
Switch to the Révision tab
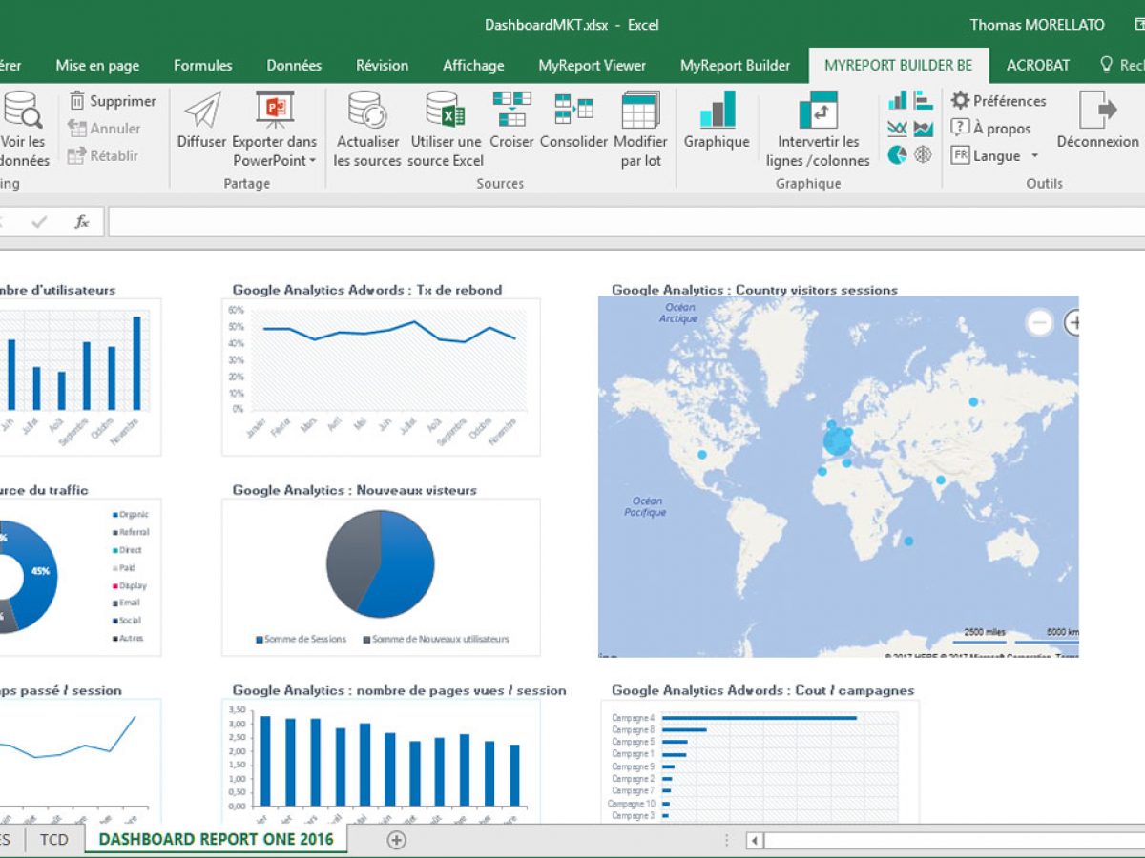tap(383, 66)
